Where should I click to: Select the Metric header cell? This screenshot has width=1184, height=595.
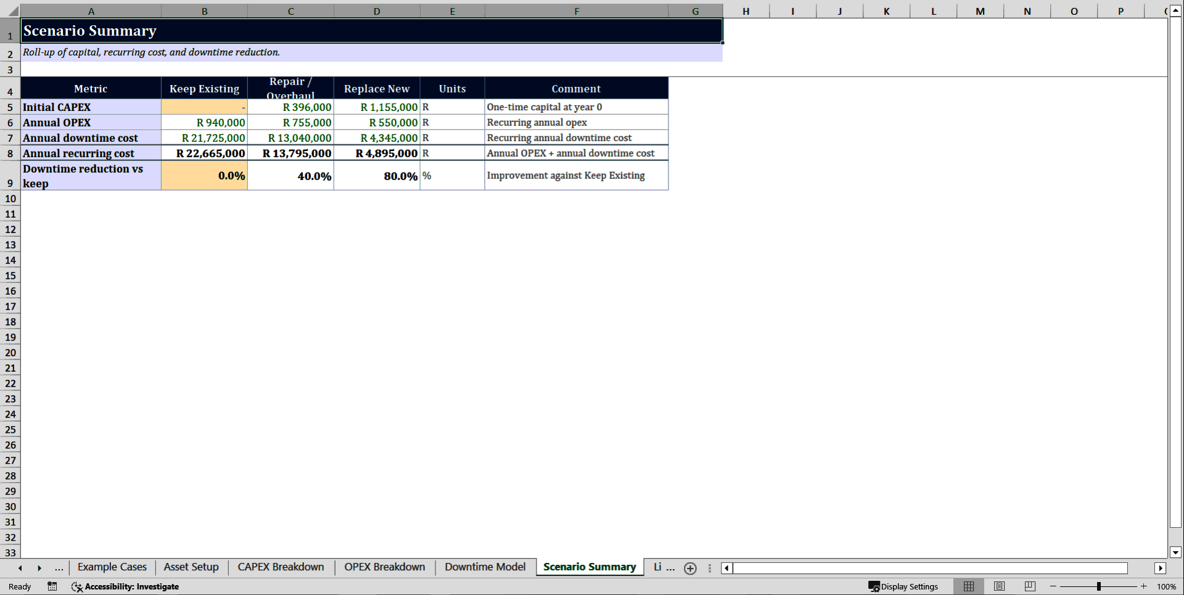tap(91, 88)
